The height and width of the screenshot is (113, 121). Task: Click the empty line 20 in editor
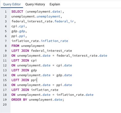66,105
